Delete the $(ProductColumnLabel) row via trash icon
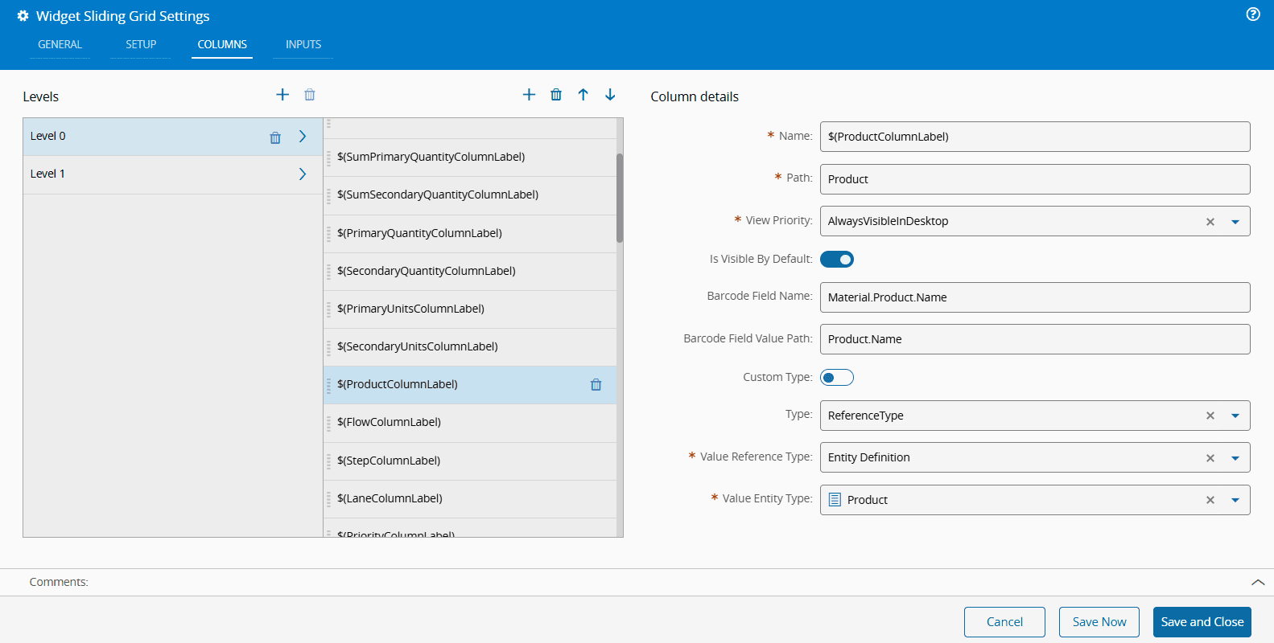 pyautogui.click(x=596, y=385)
